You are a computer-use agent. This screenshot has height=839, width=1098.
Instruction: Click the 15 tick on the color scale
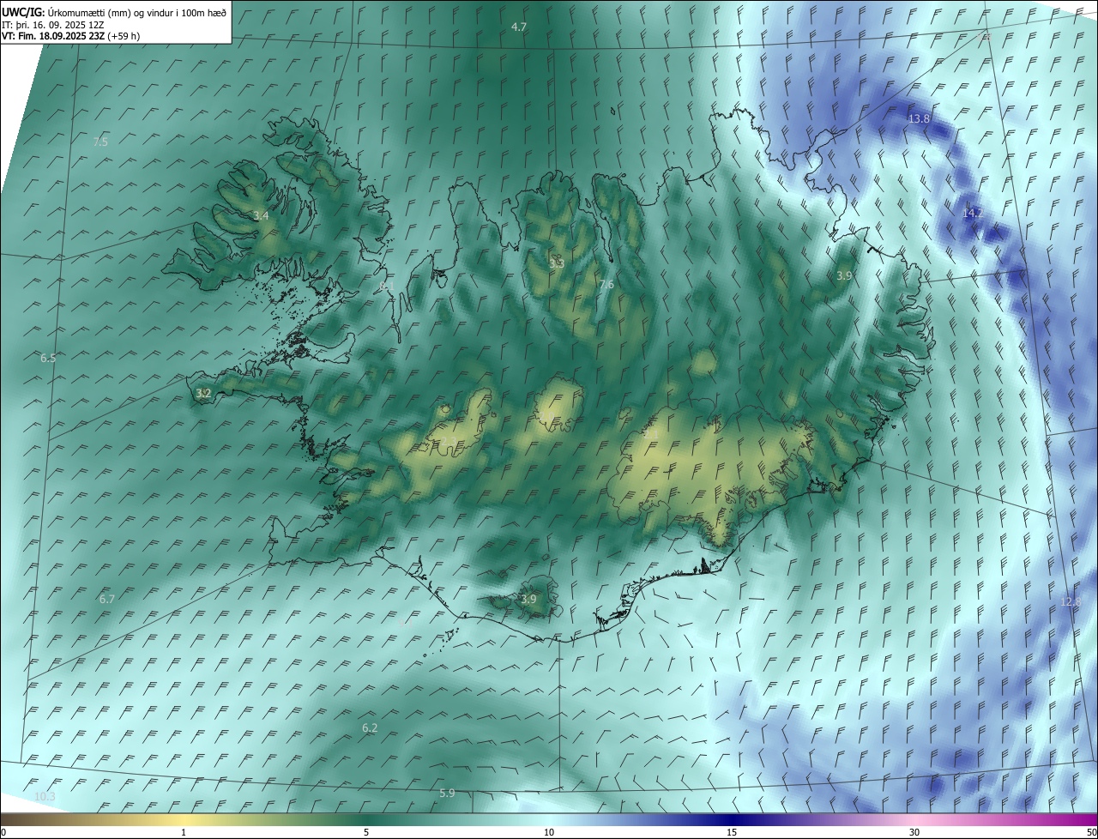(732, 832)
